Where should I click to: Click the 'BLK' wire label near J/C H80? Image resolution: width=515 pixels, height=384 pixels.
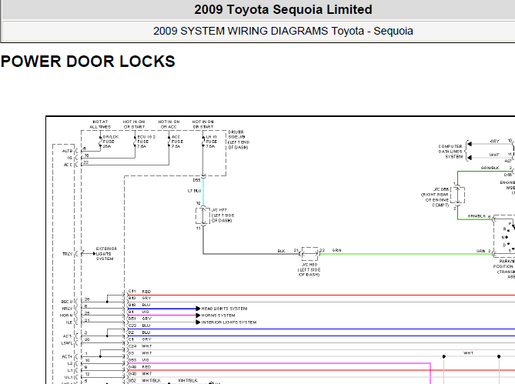[x=281, y=251]
